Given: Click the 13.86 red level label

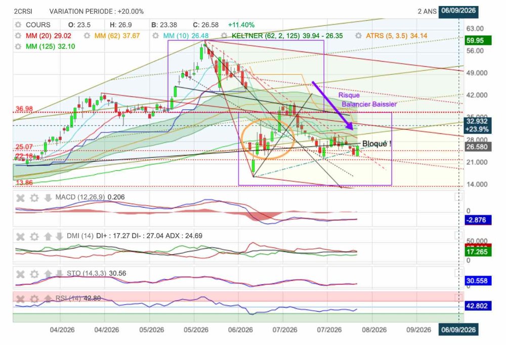Looking at the screenshot, I should click(x=24, y=183).
